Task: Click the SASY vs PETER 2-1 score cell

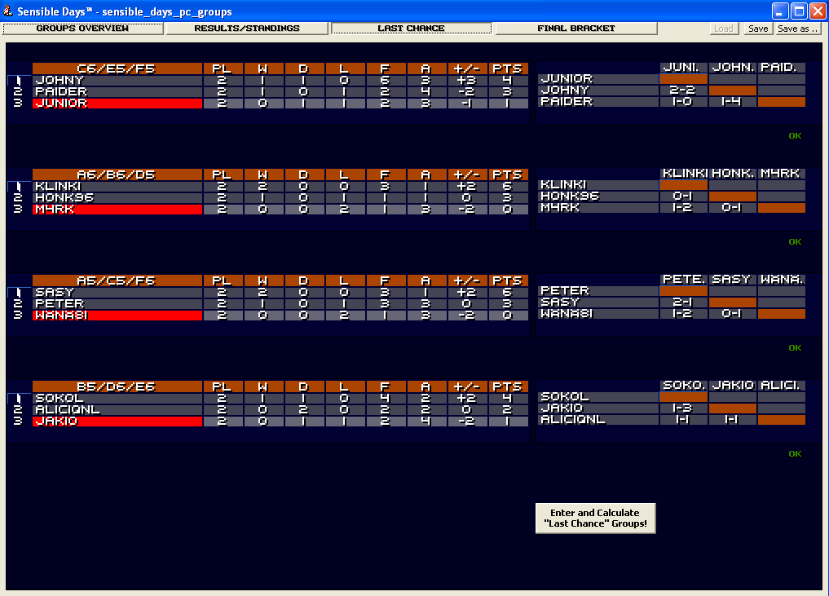Action: (x=684, y=302)
